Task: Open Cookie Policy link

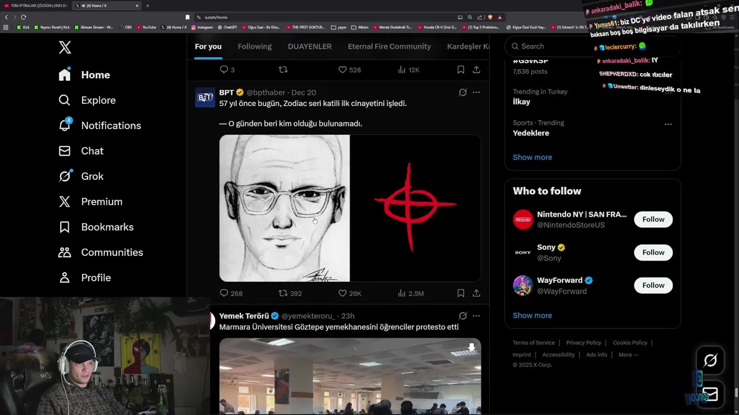Action: point(630,343)
